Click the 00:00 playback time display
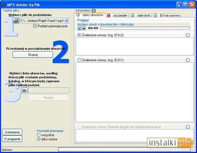 [93, 28]
